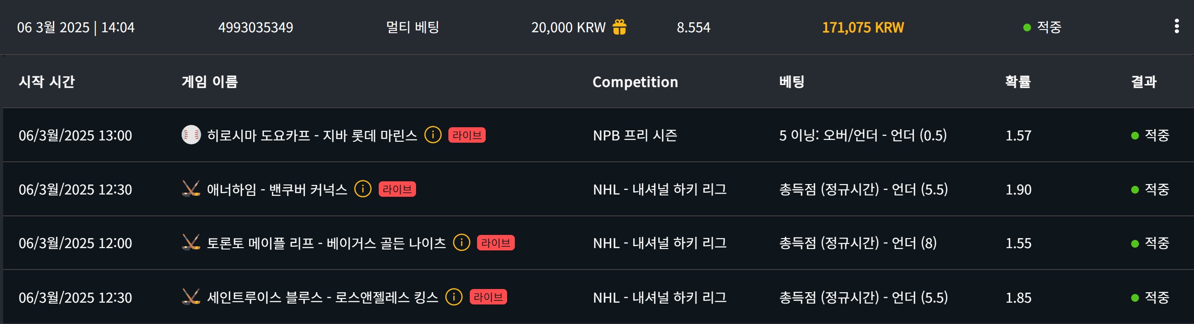1194x324 pixels.
Task: Click the 171,075 KRW payout amount
Action: pos(863,27)
